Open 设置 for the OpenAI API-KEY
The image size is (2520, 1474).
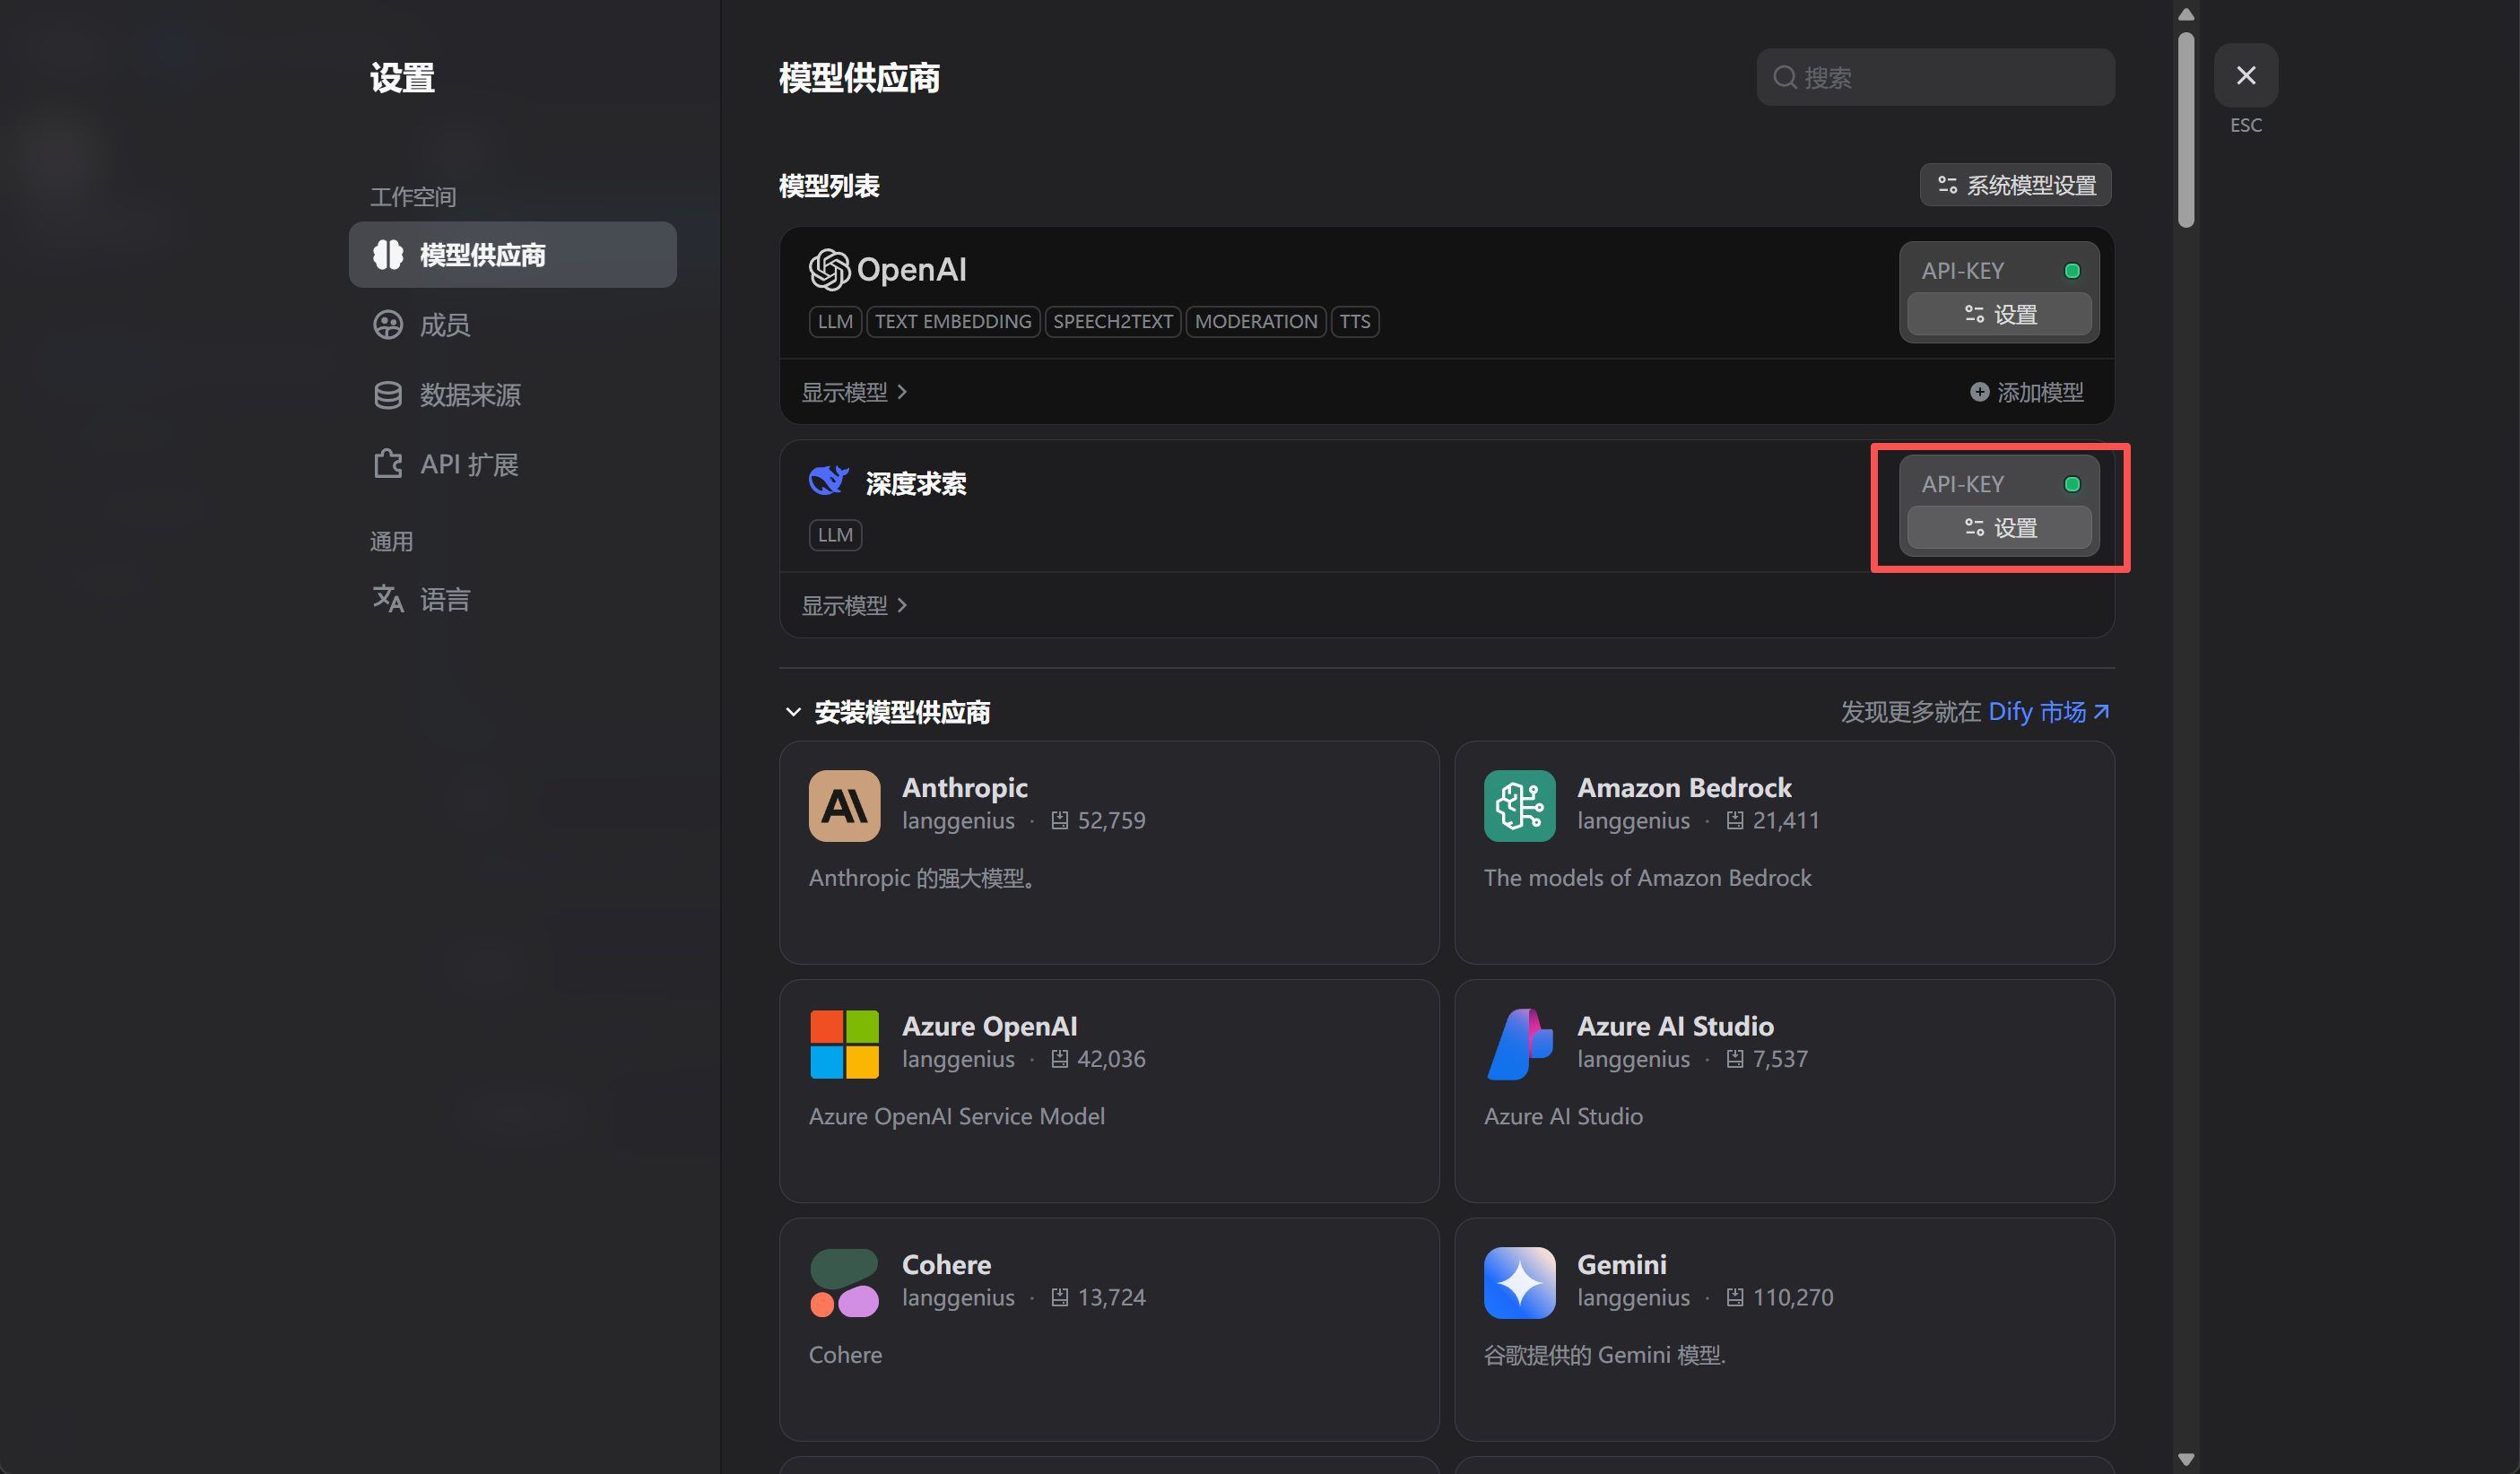point(1999,314)
